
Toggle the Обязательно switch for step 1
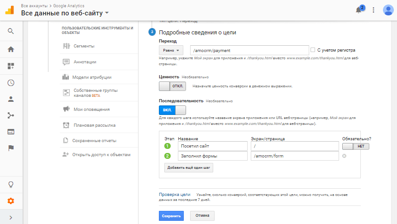pyautogui.click(x=356, y=146)
